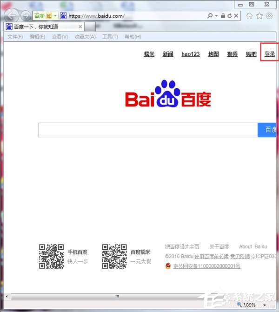This screenshot has width=279, height=312.
Task: Open Favorites via the star icon
Action: [259, 16]
